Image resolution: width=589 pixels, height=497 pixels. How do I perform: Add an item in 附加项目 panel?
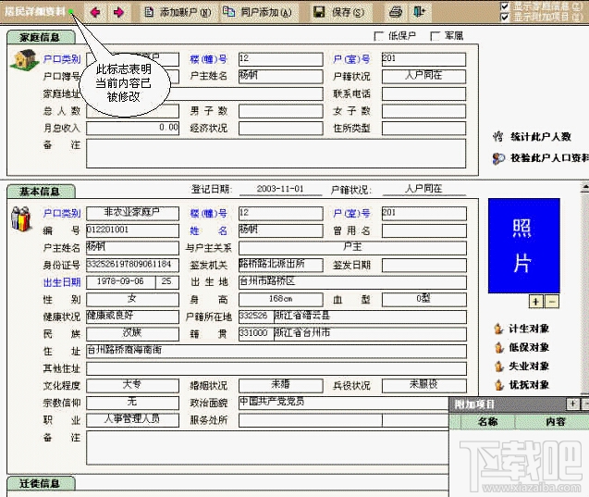click(573, 404)
